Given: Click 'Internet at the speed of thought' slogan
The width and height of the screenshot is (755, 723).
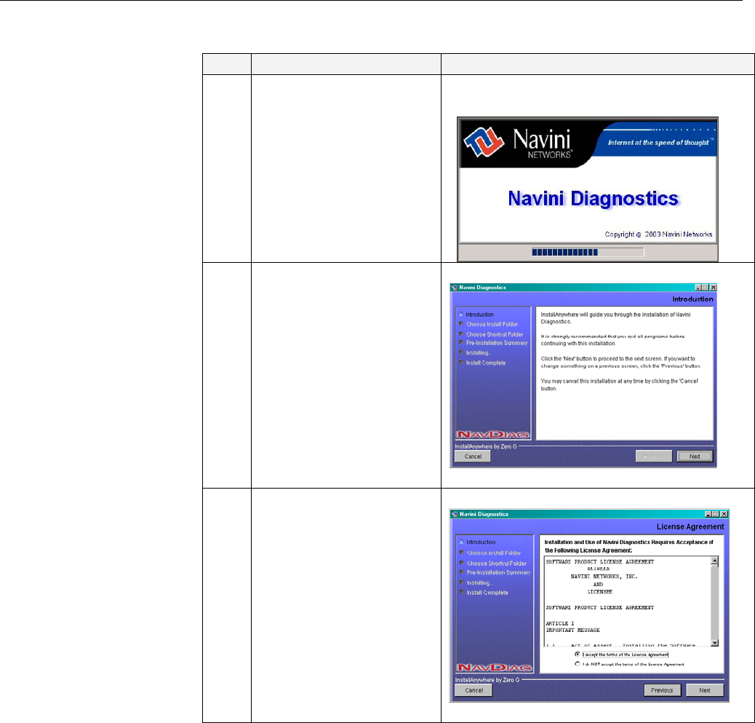Looking at the screenshot, I should pyautogui.click(x=658, y=142).
